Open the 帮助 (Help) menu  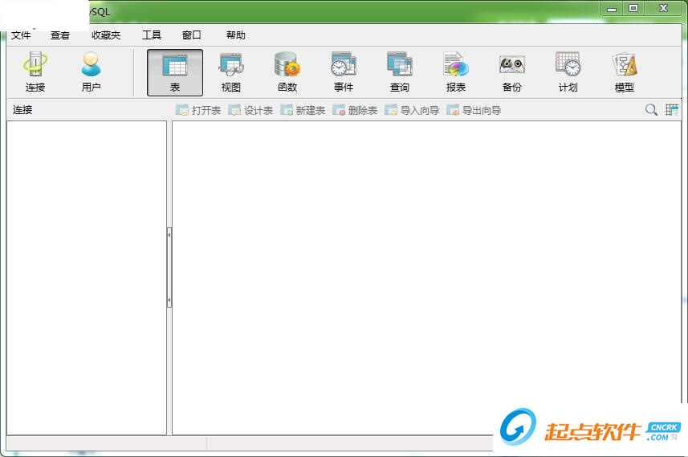tap(236, 35)
